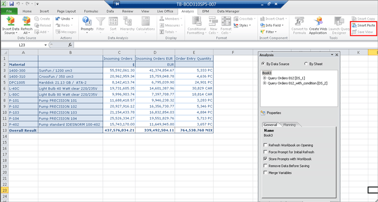Click column header D

155,52
